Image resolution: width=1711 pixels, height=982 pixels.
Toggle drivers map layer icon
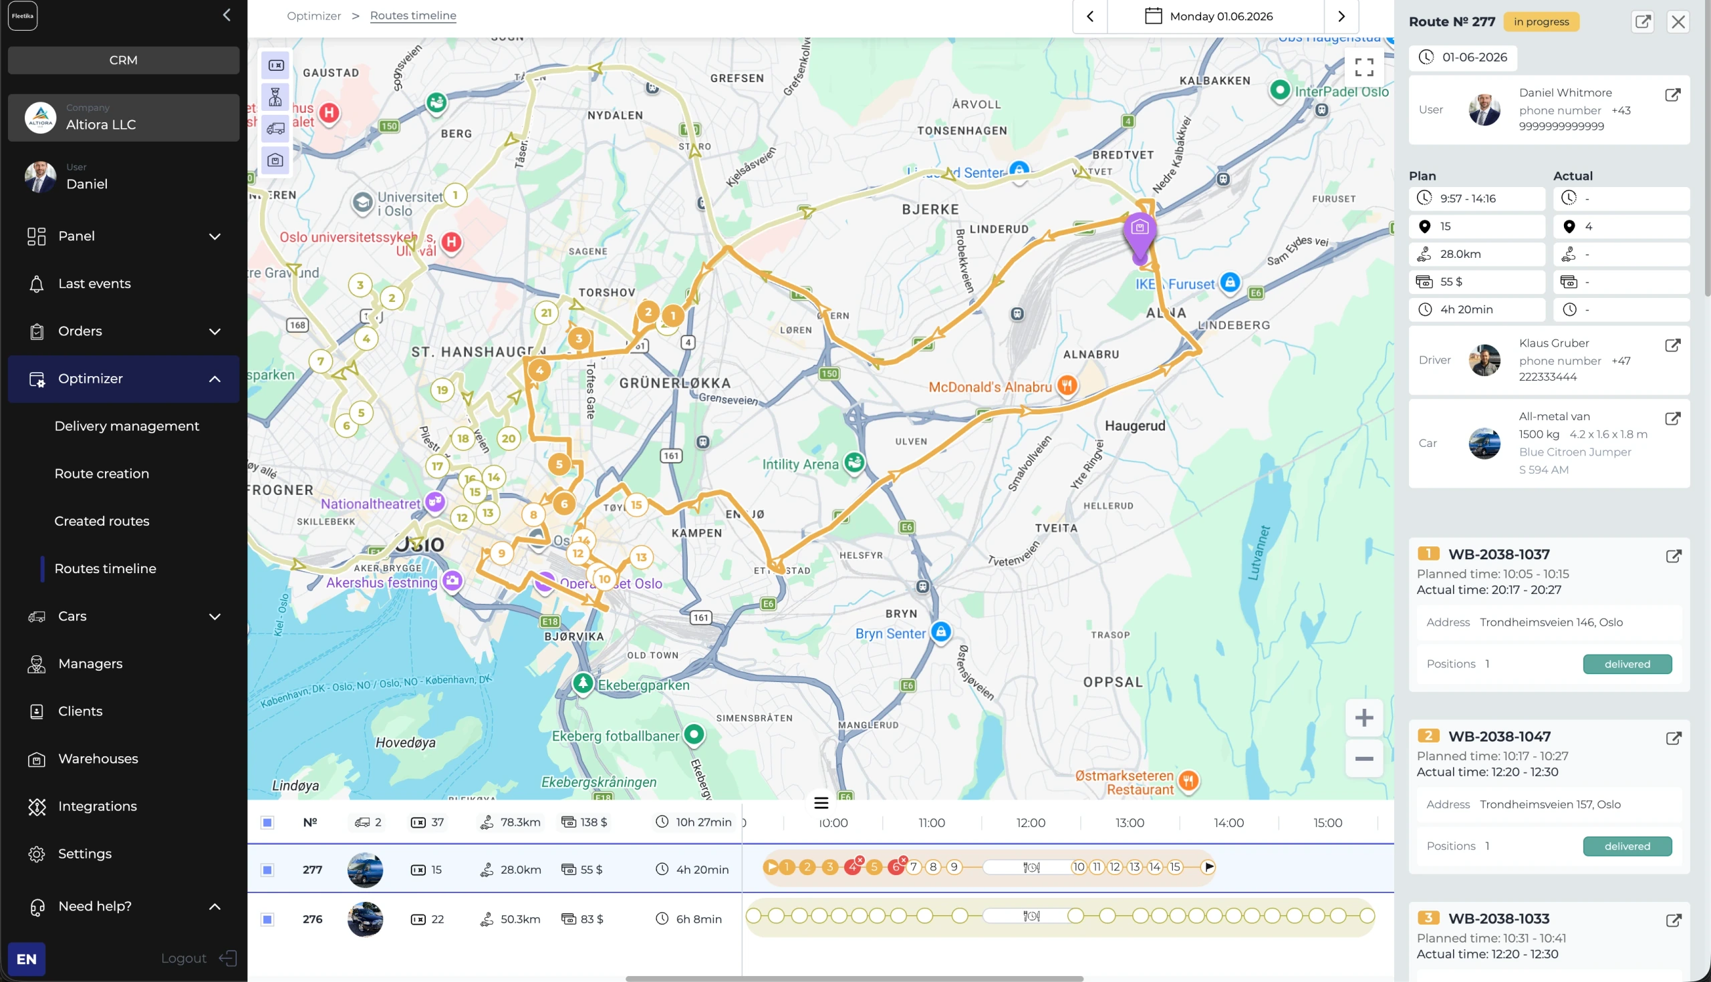click(275, 97)
